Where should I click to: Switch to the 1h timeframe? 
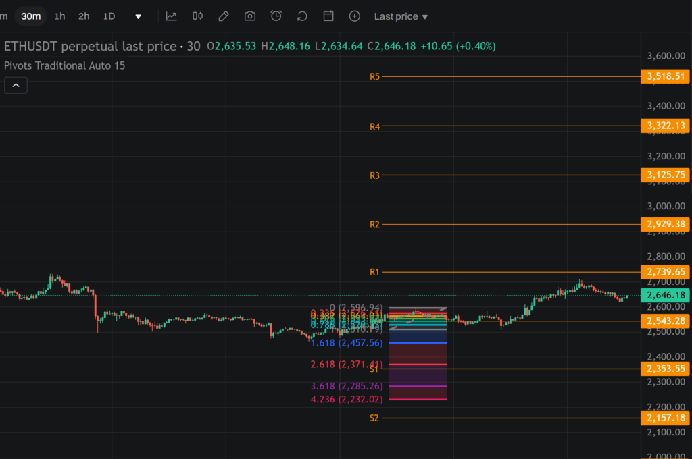(60, 16)
